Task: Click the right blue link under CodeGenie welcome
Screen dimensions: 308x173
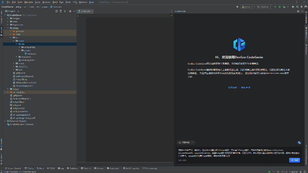Action: click(245, 88)
